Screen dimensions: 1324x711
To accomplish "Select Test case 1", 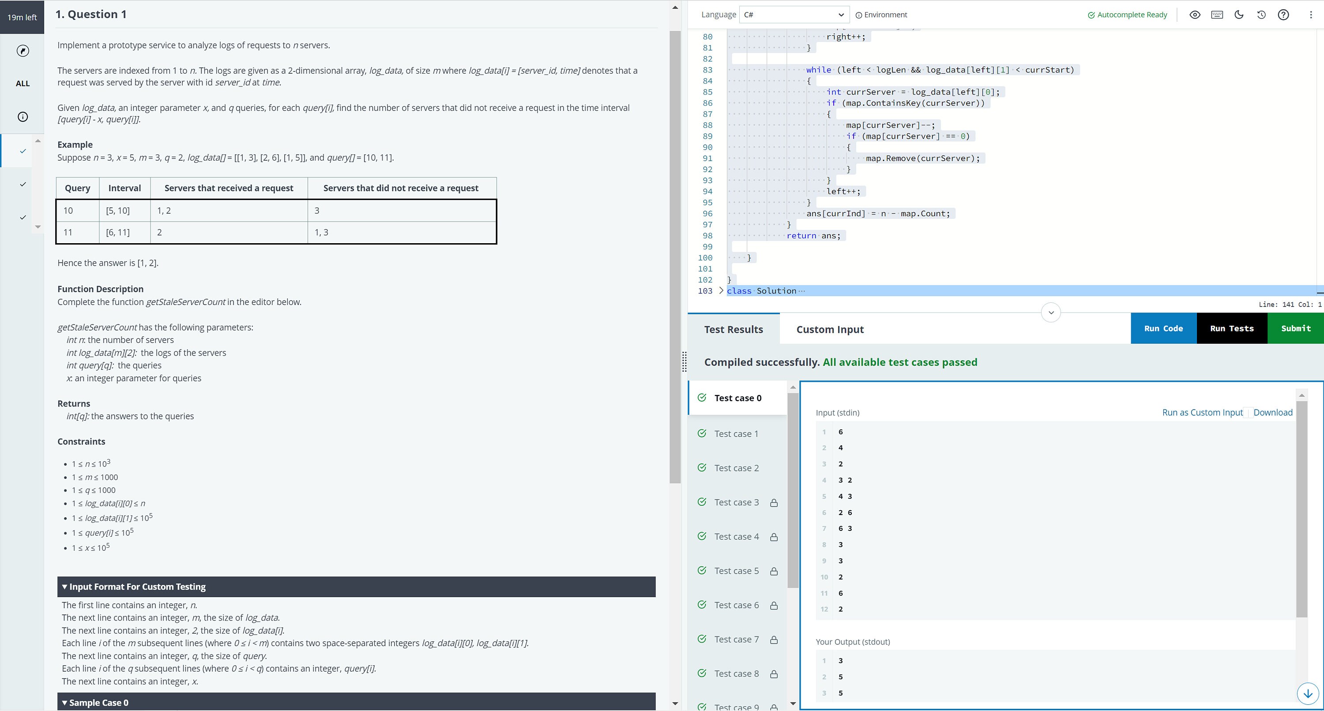I will click(737, 433).
